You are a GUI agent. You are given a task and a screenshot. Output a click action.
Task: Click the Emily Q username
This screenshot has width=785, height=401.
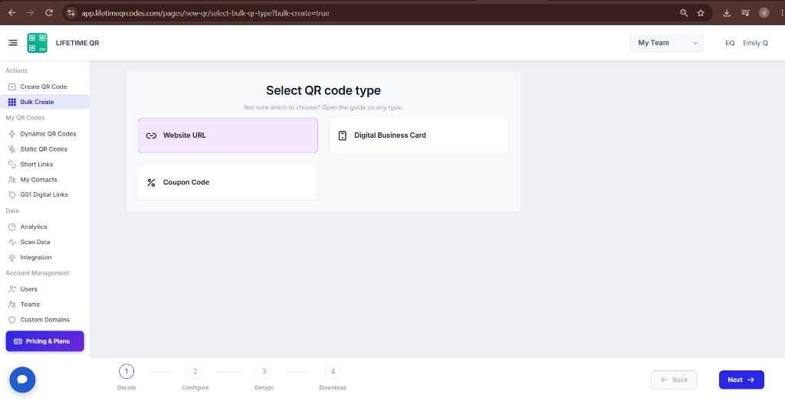[x=755, y=43]
